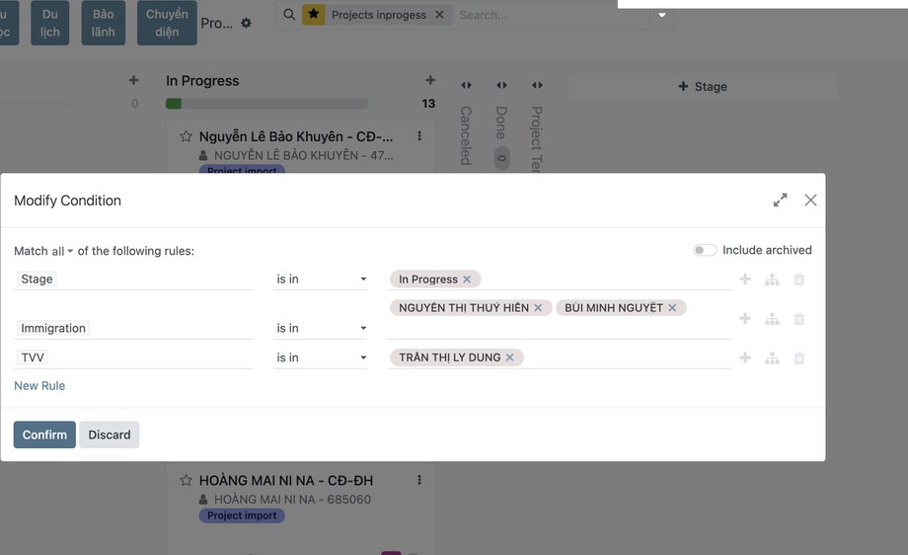
Task: Remove the BÙI MINH NGUYỆT tag
Action: [x=672, y=308]
